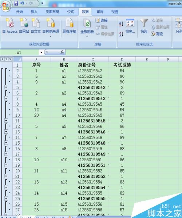Select the 数据 tab
Image resolution: width=182 pixels, height=218 pixels.
click(85, 12)
